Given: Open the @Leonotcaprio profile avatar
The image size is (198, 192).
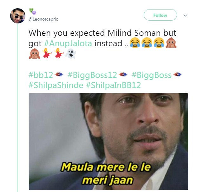Looking at the screenshot, I should (18, 16).
